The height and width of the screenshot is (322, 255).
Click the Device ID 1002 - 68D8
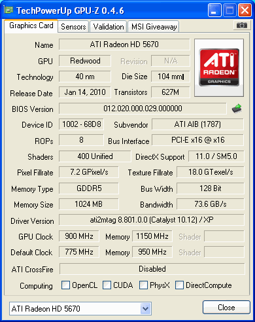click(81, 124)
